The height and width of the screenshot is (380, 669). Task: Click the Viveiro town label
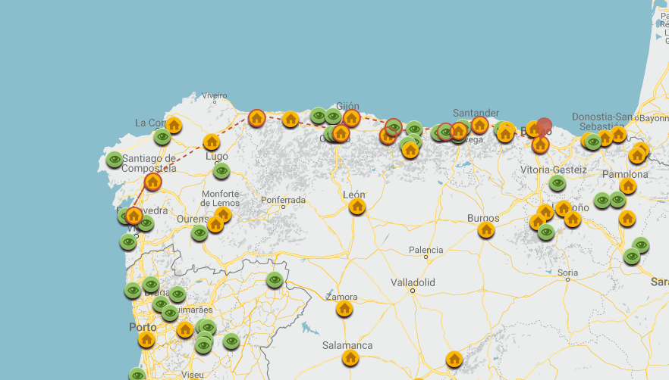(214, 95)
